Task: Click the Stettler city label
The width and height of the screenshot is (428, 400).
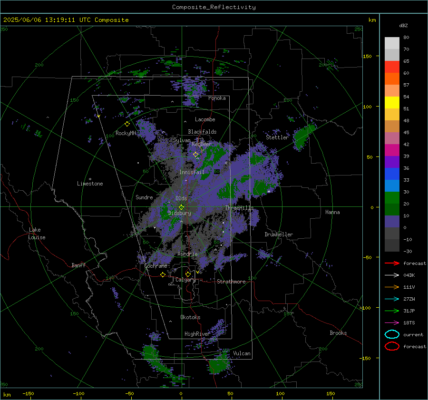Action: pos(277,137)
